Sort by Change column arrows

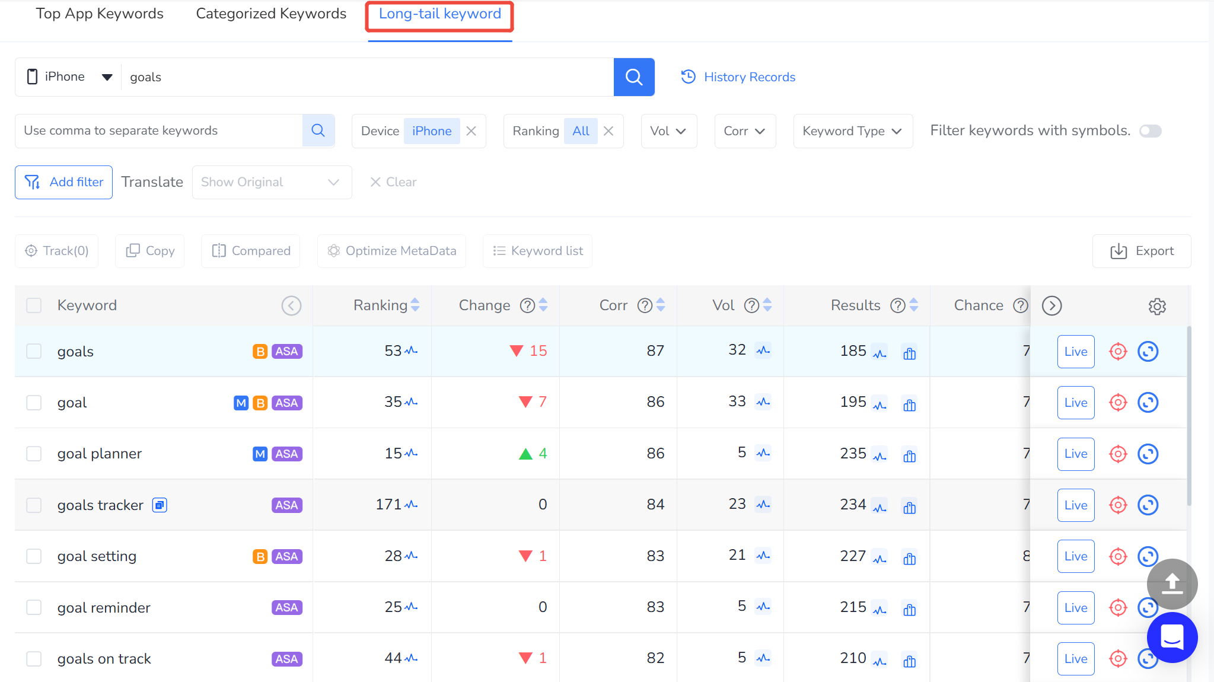click(543, 305)
